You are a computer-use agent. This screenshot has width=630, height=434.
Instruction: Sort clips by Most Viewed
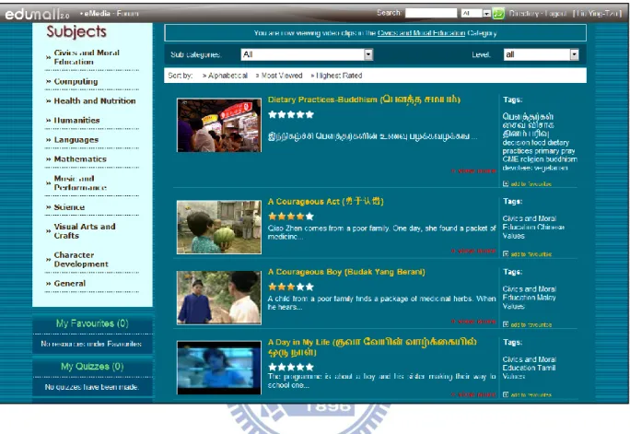(x=282, y=76)
